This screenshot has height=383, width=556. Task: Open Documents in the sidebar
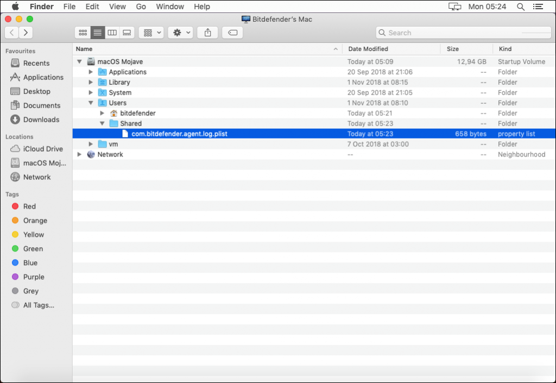tap(35, 106)
